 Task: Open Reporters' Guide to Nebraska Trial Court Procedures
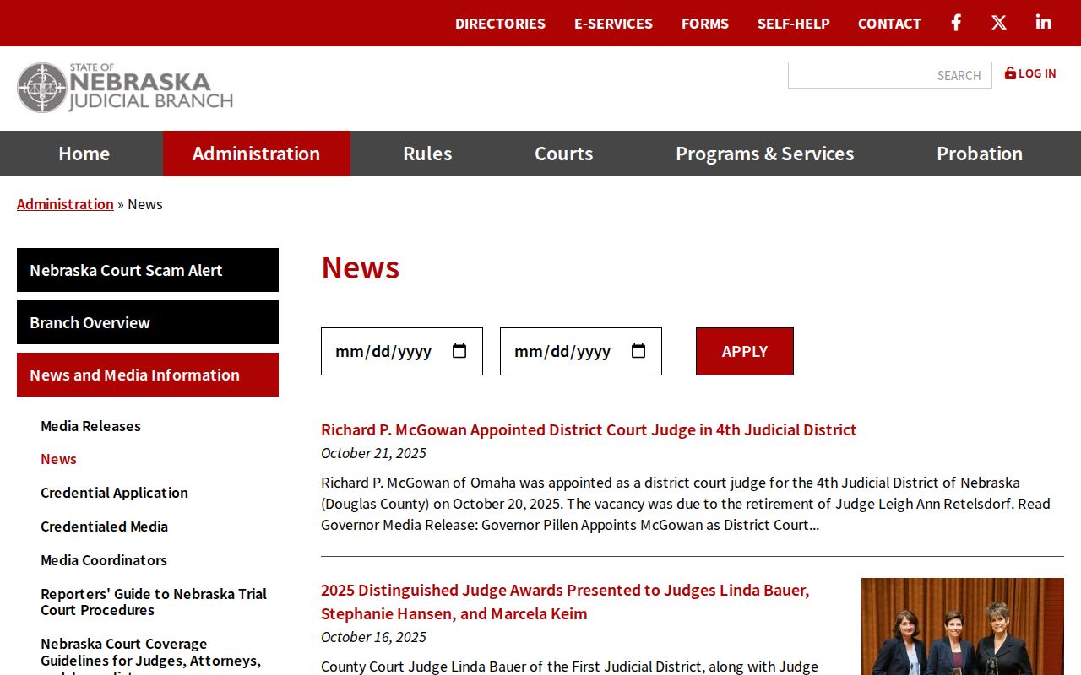tap(154, 602)
